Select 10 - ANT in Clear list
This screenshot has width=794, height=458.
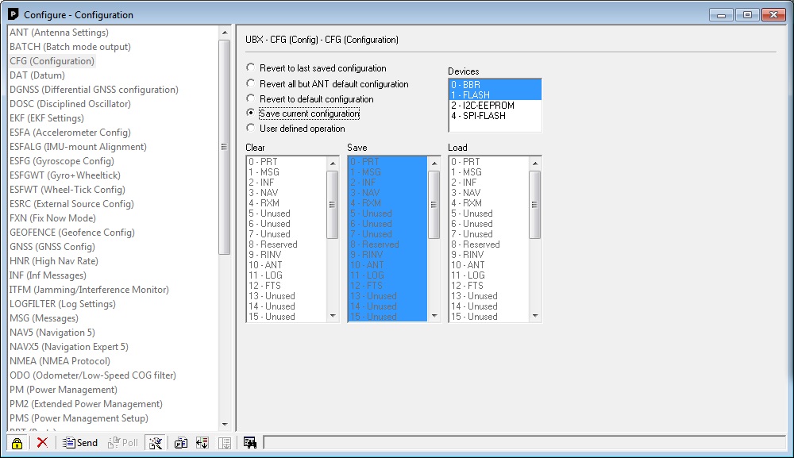(x=286, y=265)
